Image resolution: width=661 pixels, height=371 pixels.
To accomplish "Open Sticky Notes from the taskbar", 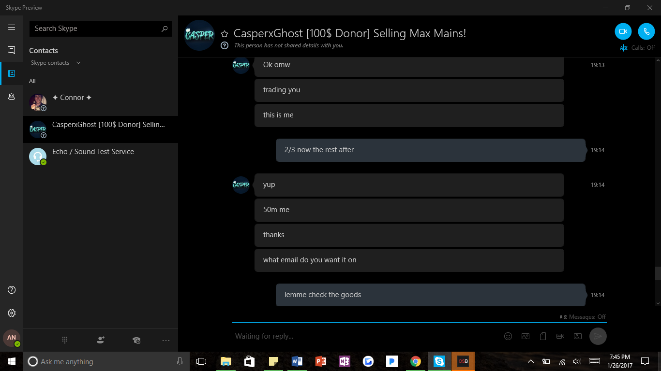I will 273,361.
